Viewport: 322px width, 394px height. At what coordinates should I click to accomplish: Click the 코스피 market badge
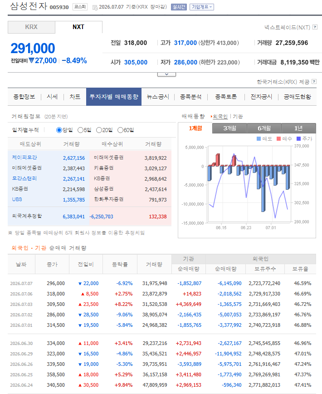(x=80, y=7)
